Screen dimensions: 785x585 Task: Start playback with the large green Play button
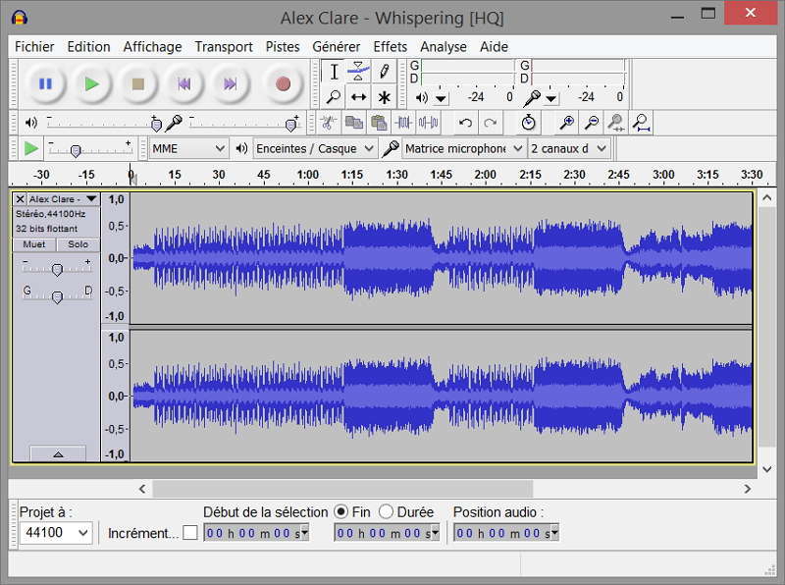[x=91, y=83]
